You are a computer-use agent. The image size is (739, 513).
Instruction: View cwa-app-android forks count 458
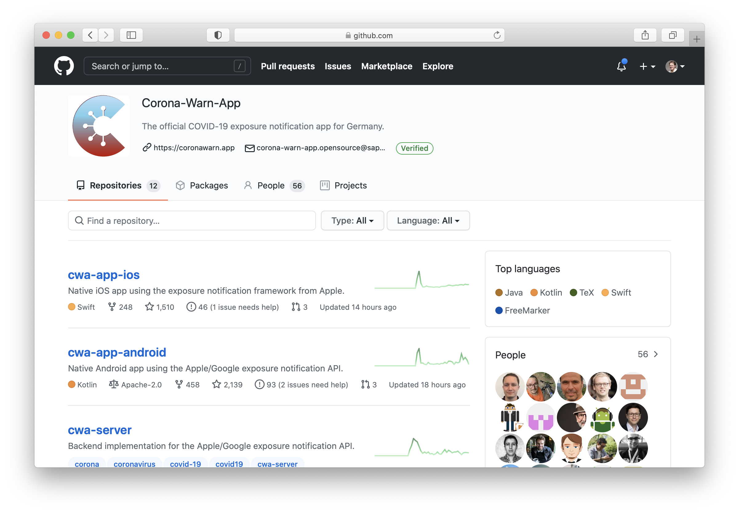point(187,384)
